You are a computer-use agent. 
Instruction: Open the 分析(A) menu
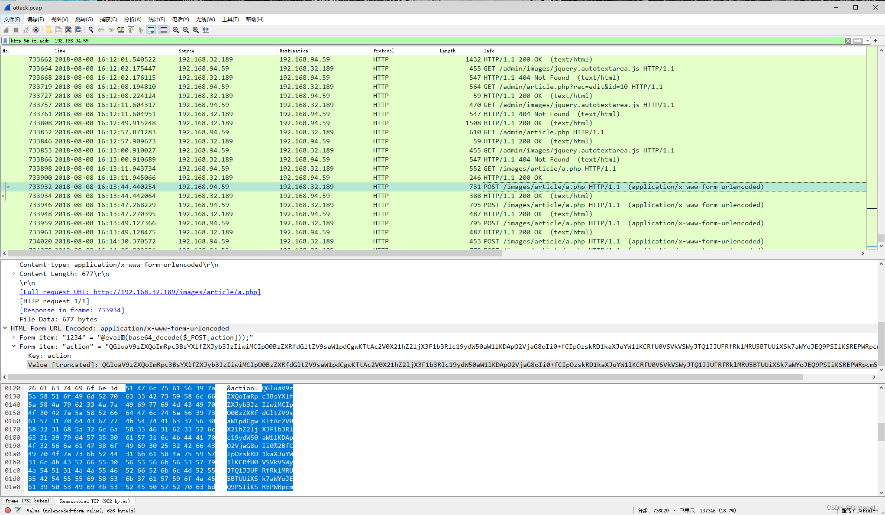coord(133,19)
